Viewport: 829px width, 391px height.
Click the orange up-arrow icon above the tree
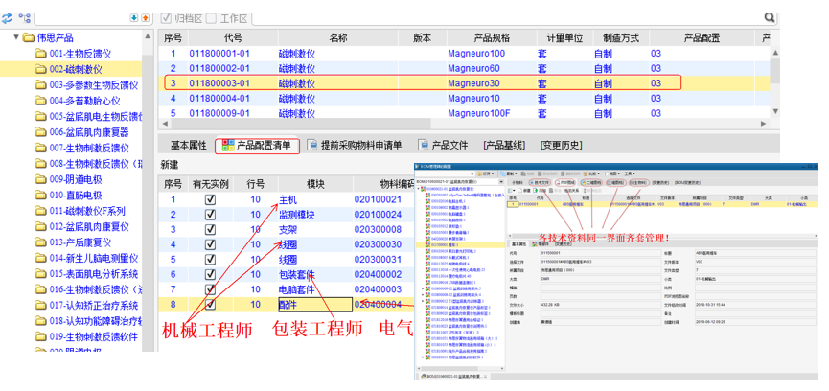tap(146, 18)
